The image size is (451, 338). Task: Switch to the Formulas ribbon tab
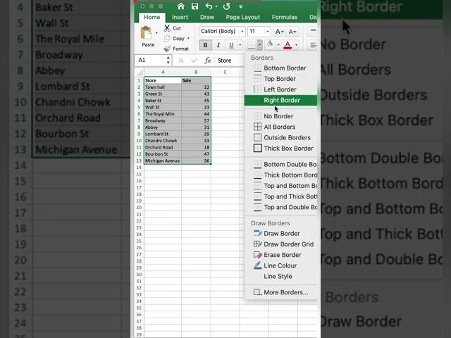click(285, 17)
